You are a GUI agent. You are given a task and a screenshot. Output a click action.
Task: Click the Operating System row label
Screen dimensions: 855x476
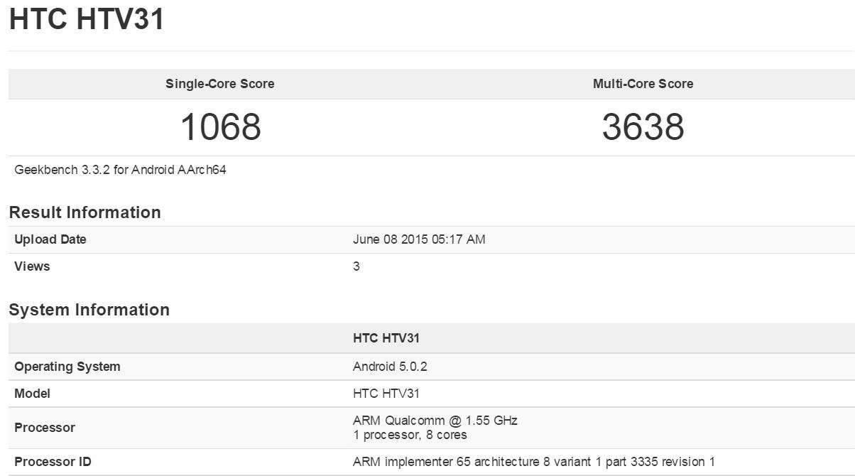pyautogui.click(x=67, y=367)
